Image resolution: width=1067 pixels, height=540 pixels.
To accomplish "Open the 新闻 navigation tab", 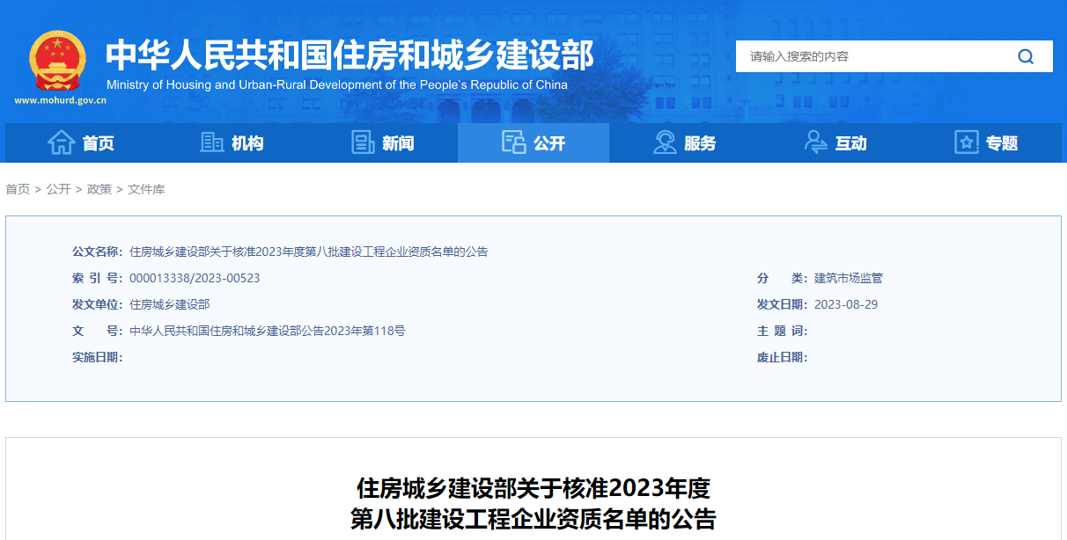I will pyautogui.click(x=382, y=142).
